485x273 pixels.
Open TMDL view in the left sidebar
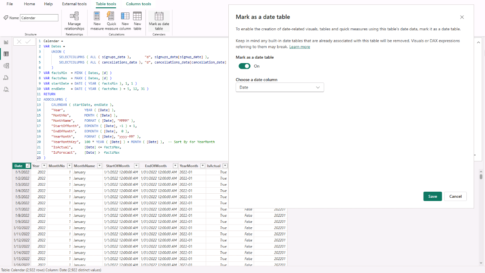(x=6, y=89)
